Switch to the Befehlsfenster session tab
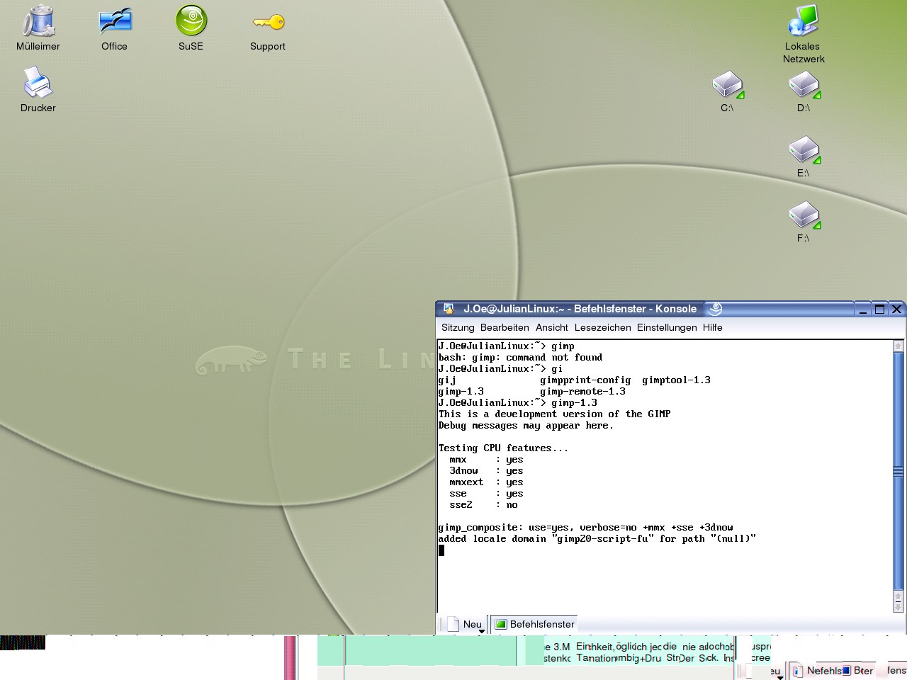Screen dimensions: 907x680 (x=534, y=624)
